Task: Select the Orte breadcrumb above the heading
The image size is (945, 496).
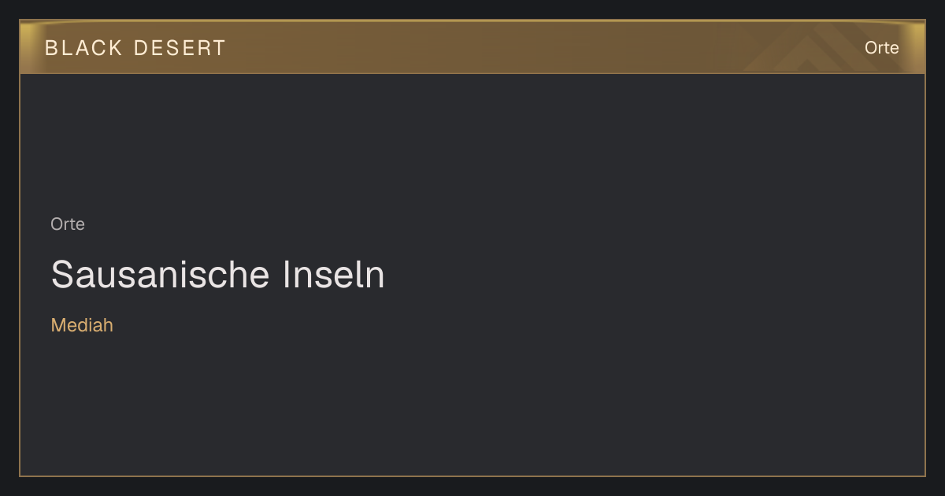Action: [68, 224]
